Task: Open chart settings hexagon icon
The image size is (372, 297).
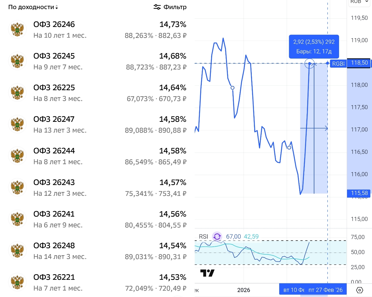Action: click(359, 290)
